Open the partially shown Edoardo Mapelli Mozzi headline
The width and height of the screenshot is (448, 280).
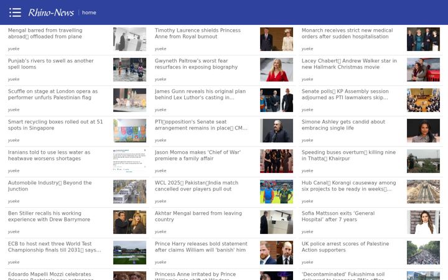pos(50,276)
